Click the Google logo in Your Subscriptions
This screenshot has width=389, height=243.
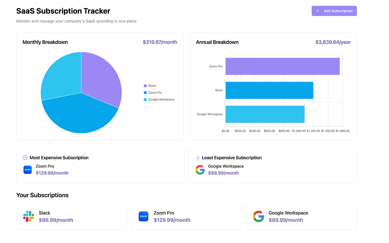tap(258, 216)
